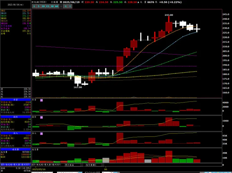Click the 6676 volume value in header

(x=150, y=2)
